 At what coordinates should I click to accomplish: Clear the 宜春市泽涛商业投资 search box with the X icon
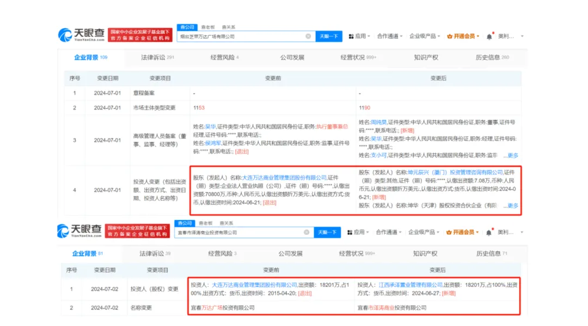pyautogui.click(x=307, y=233)
